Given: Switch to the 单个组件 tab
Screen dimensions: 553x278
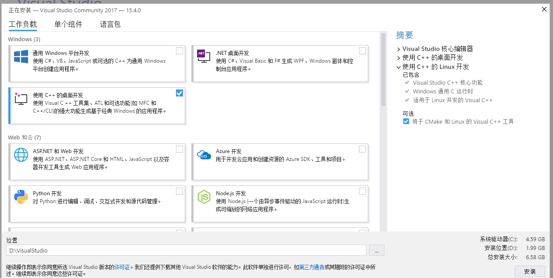Looking at the screenshot, I should point(68,25).
